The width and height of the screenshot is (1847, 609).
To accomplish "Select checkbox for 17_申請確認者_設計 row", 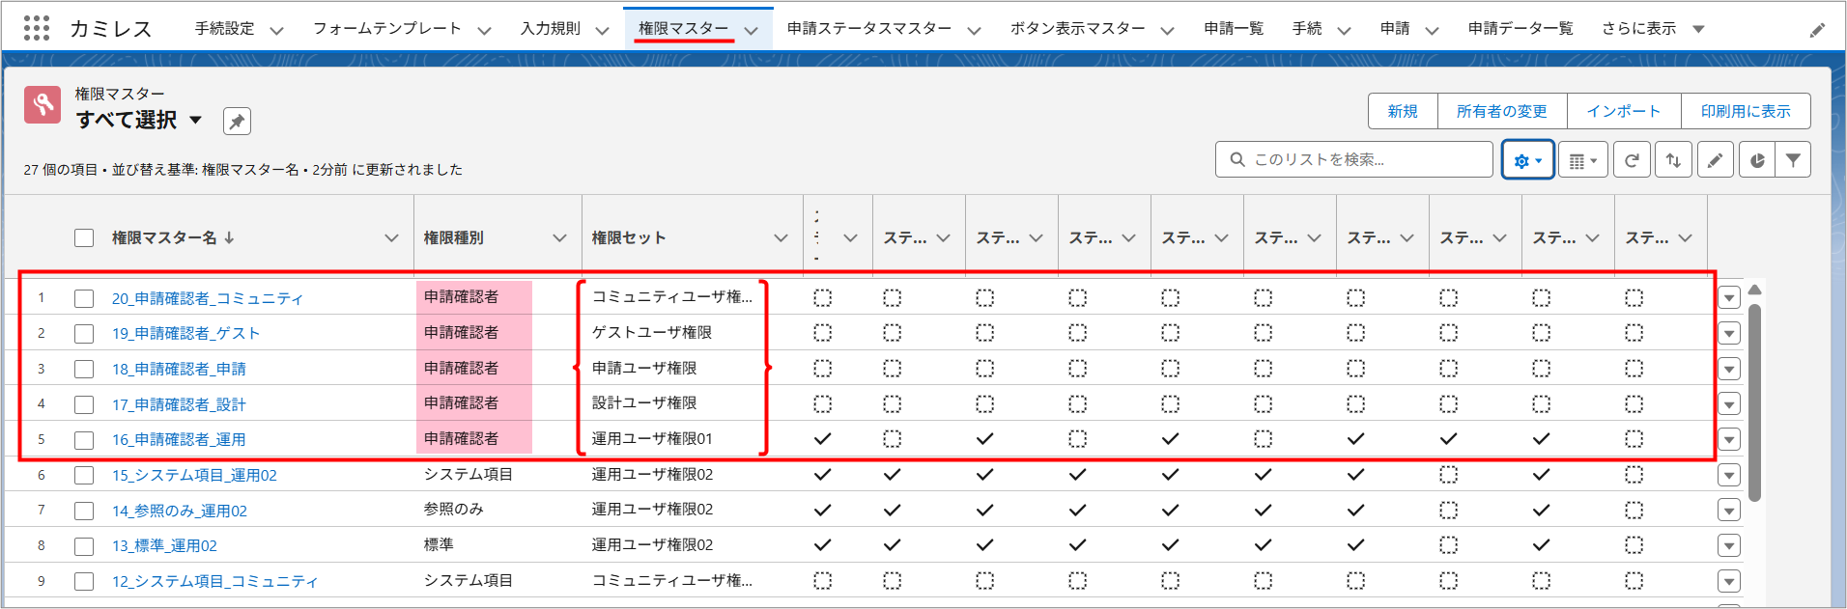I will click(84, 404).
